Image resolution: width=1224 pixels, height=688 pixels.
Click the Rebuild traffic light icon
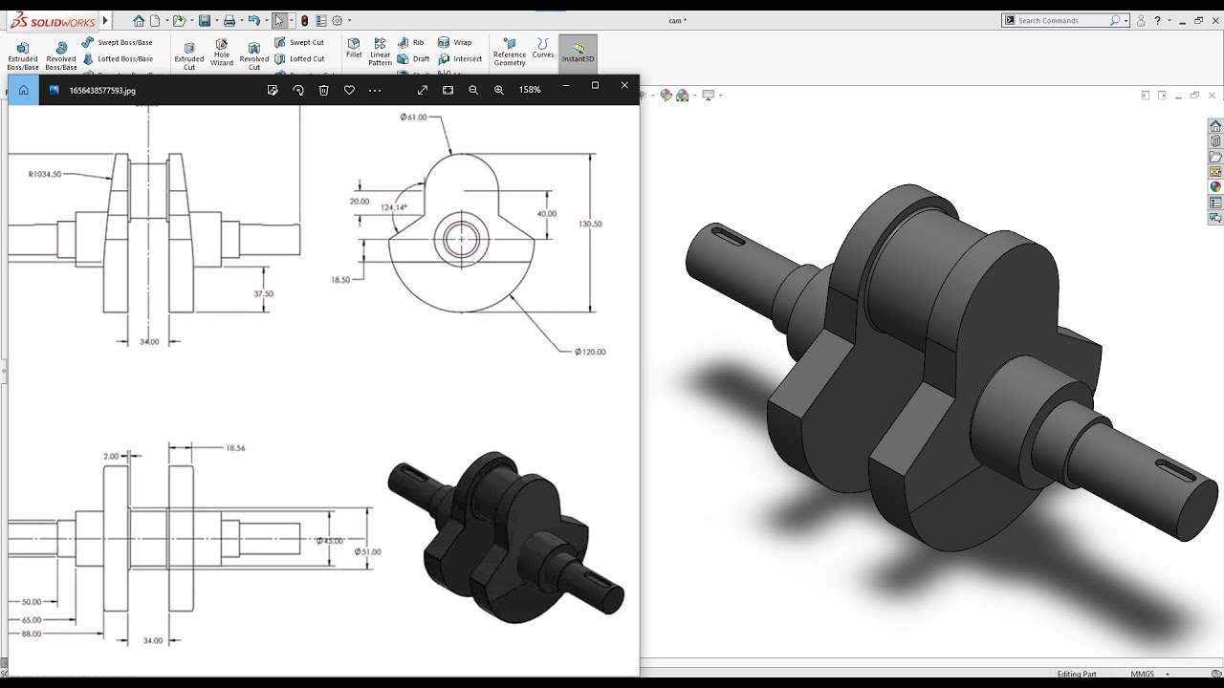(x=304, y=20)
